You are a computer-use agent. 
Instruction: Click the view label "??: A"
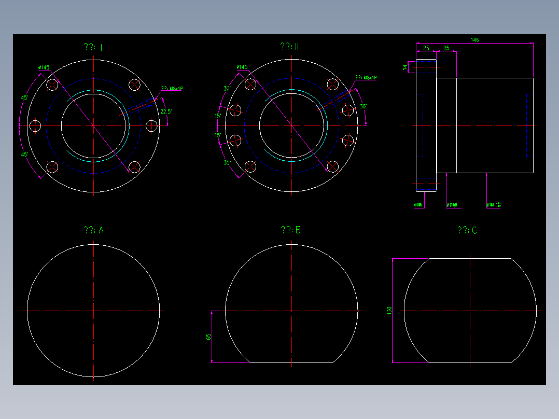(x=93, y=229)
